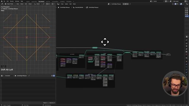Screen dimensions: 189x106
Task: Click the Scene name field
Action: click(158, 1)
